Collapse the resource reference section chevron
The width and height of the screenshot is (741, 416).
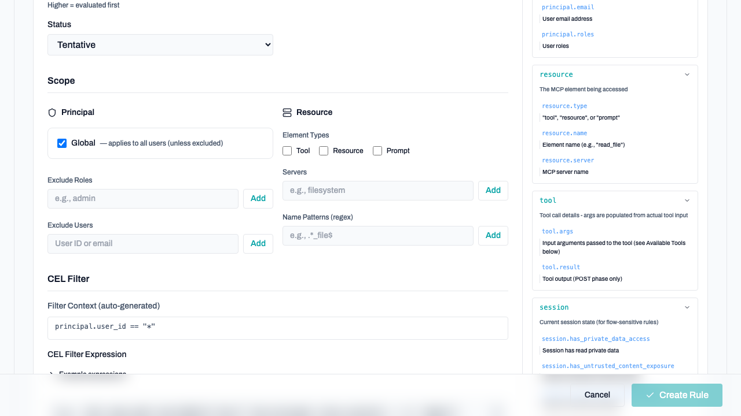pyautogui.click(x=687, y=75)
